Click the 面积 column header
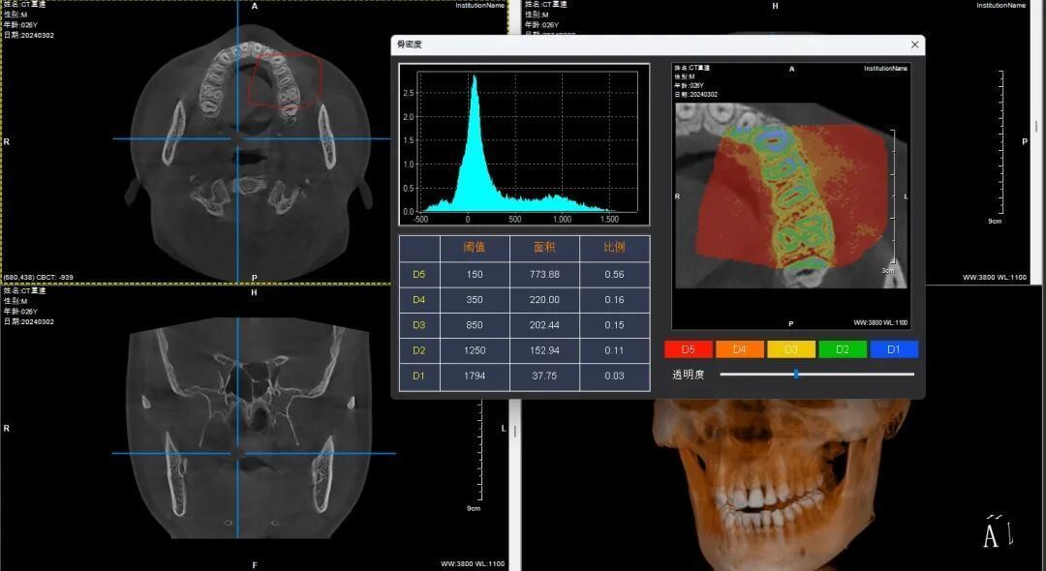Image resolution: width=1046 pixels, height=571 pixels. [544, 247]
